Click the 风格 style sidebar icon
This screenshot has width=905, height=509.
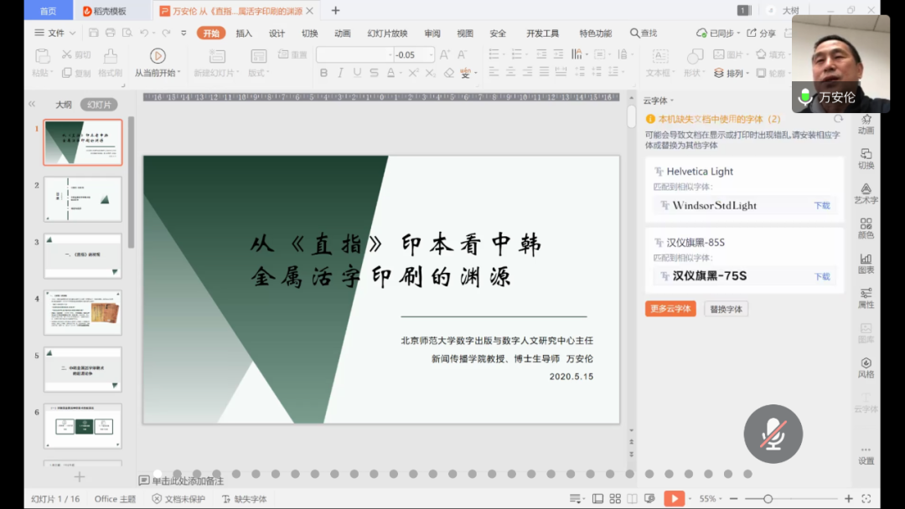coord(866,368)
